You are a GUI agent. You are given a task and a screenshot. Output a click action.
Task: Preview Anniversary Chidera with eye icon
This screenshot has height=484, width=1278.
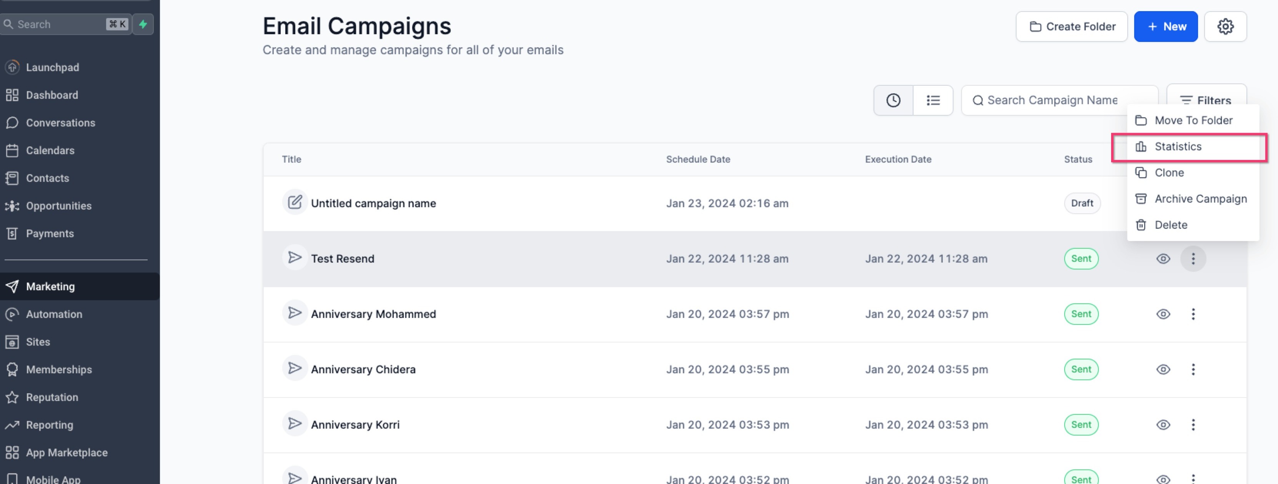(1163, 369)
